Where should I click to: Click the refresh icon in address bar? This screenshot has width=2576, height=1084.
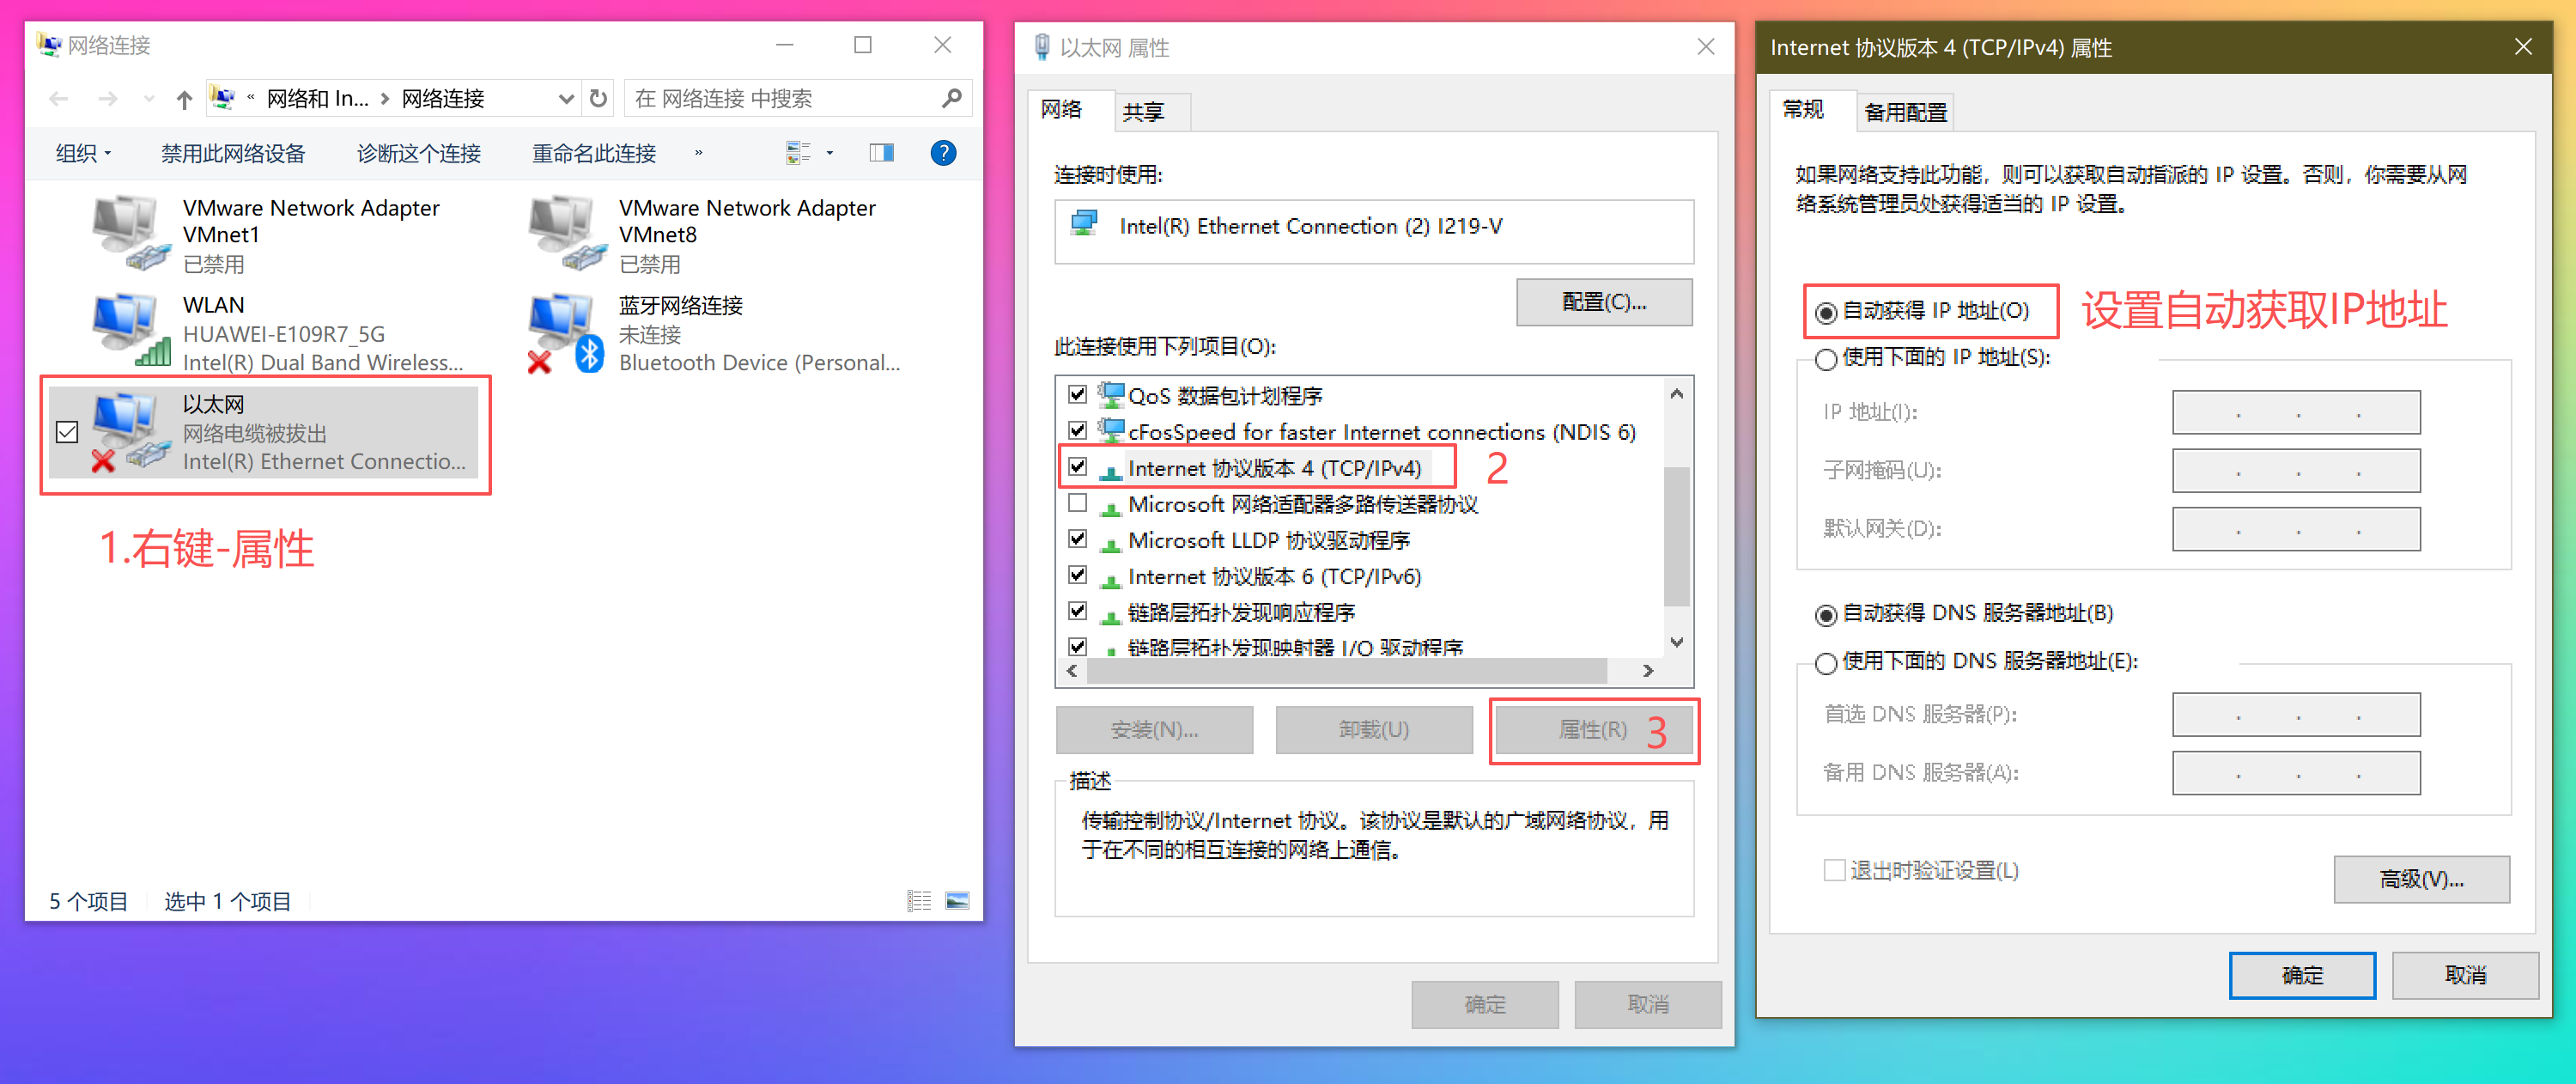click(598, 98)
